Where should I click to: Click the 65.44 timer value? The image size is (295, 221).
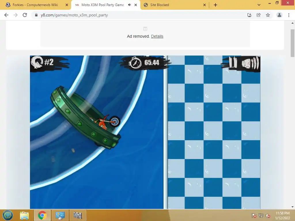[152, 62]
